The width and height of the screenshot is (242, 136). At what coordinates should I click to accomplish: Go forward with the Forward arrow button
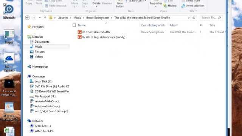(34, 18)
